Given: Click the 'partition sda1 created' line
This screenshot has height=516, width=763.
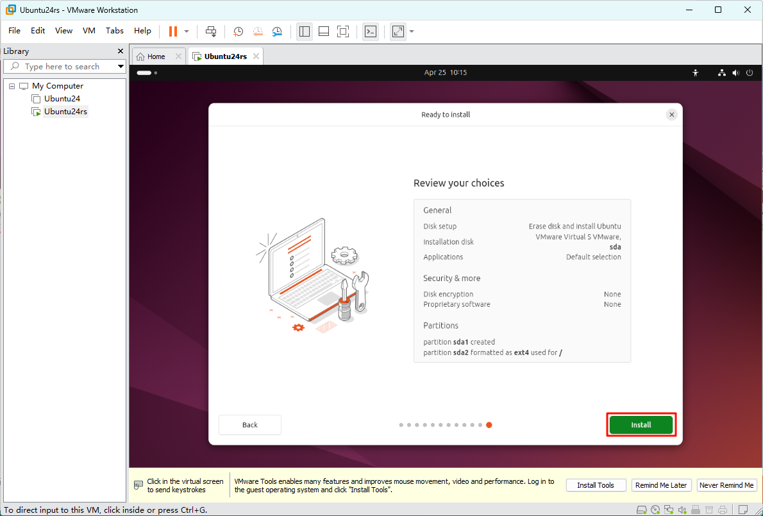Looking at the screenshot, I should [459, 343].
